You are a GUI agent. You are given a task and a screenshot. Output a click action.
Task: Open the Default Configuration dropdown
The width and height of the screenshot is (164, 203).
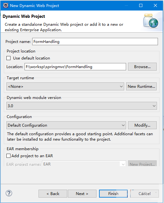66,125
